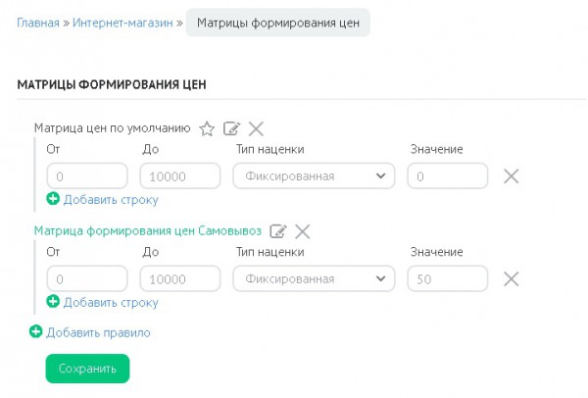Edit the default price matrix name

click(x=231, y=128)
